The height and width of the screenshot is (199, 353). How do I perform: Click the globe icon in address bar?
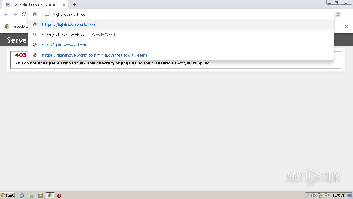coord(35,14)
